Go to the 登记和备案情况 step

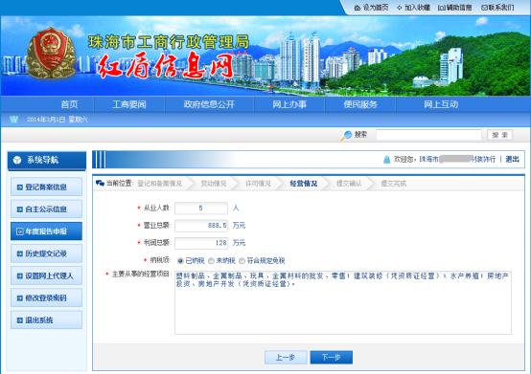[x=159, y=184]
